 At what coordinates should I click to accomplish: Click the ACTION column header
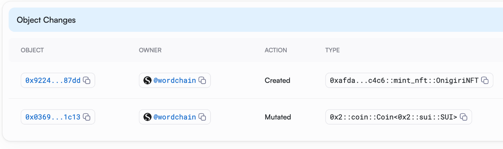click(x=276, y=50)
